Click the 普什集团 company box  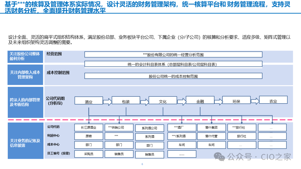coord(211,128)
